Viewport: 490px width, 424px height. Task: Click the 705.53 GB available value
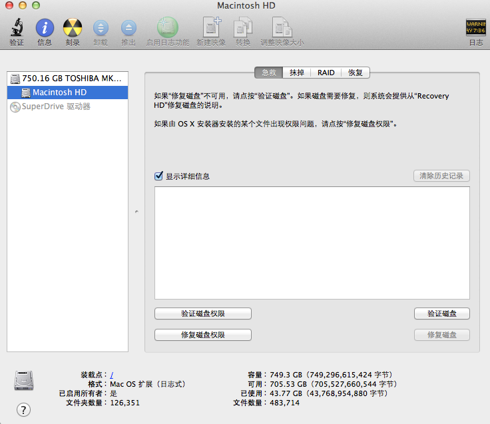(x=334, y=384)
